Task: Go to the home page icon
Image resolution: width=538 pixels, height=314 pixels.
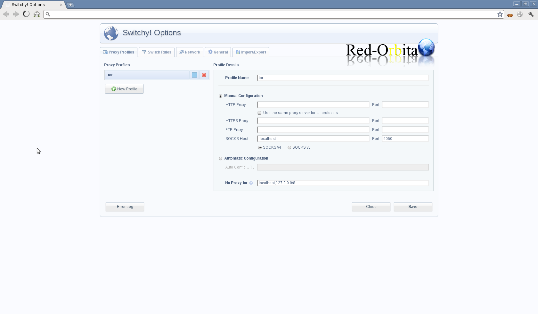Action: pos(37,14)
